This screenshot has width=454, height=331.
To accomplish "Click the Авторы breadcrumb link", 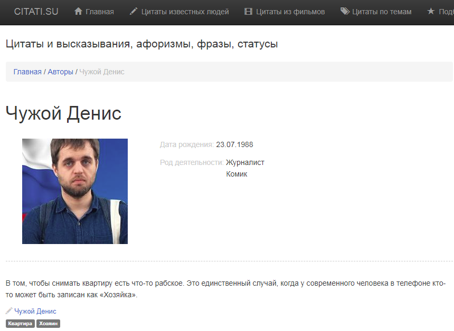I will pyautogui.click(x=60, y=72).
